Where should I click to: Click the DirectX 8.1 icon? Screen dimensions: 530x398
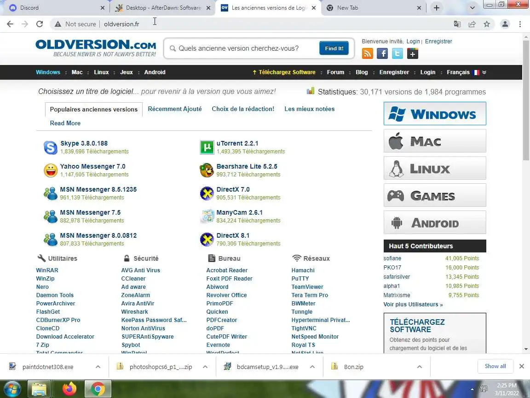click(x=207, y=240)
